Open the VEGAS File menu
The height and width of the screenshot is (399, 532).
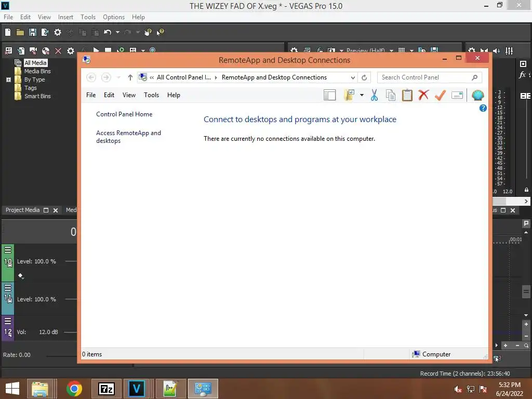(x=8, y=17)
